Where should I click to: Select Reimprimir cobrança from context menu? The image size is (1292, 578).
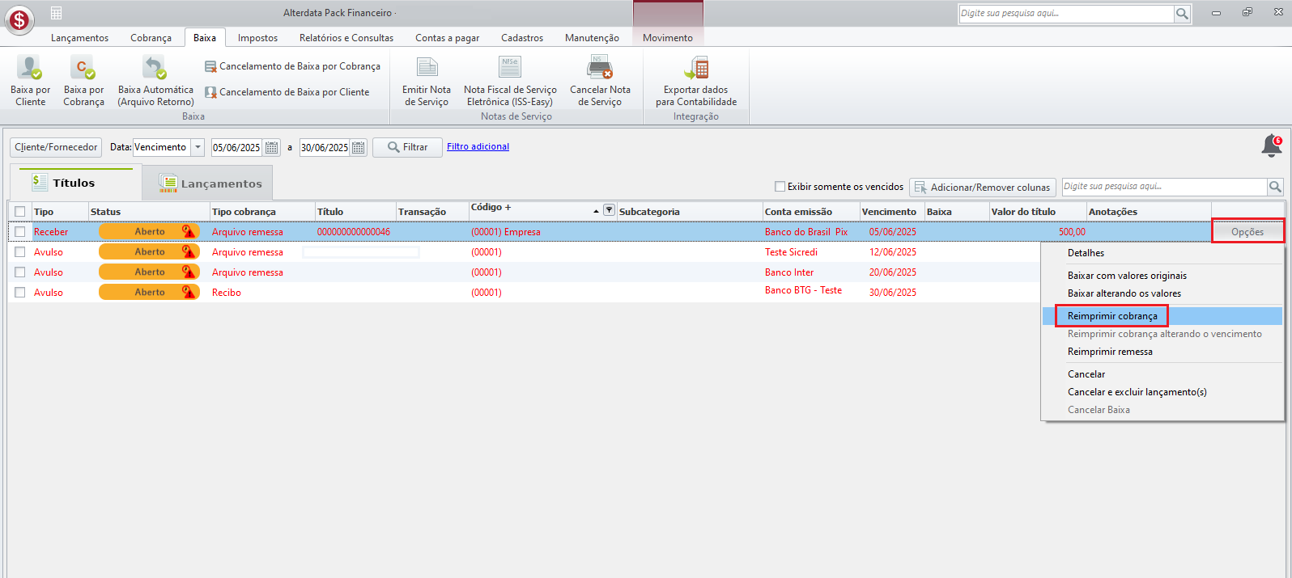pos(1111,316)
